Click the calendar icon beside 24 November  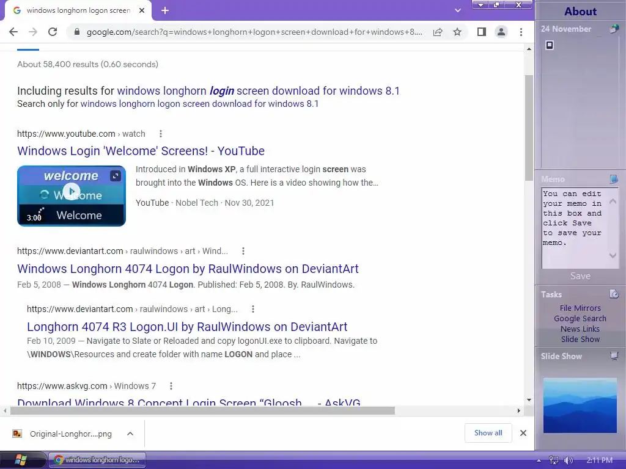[x=614, y=29]
